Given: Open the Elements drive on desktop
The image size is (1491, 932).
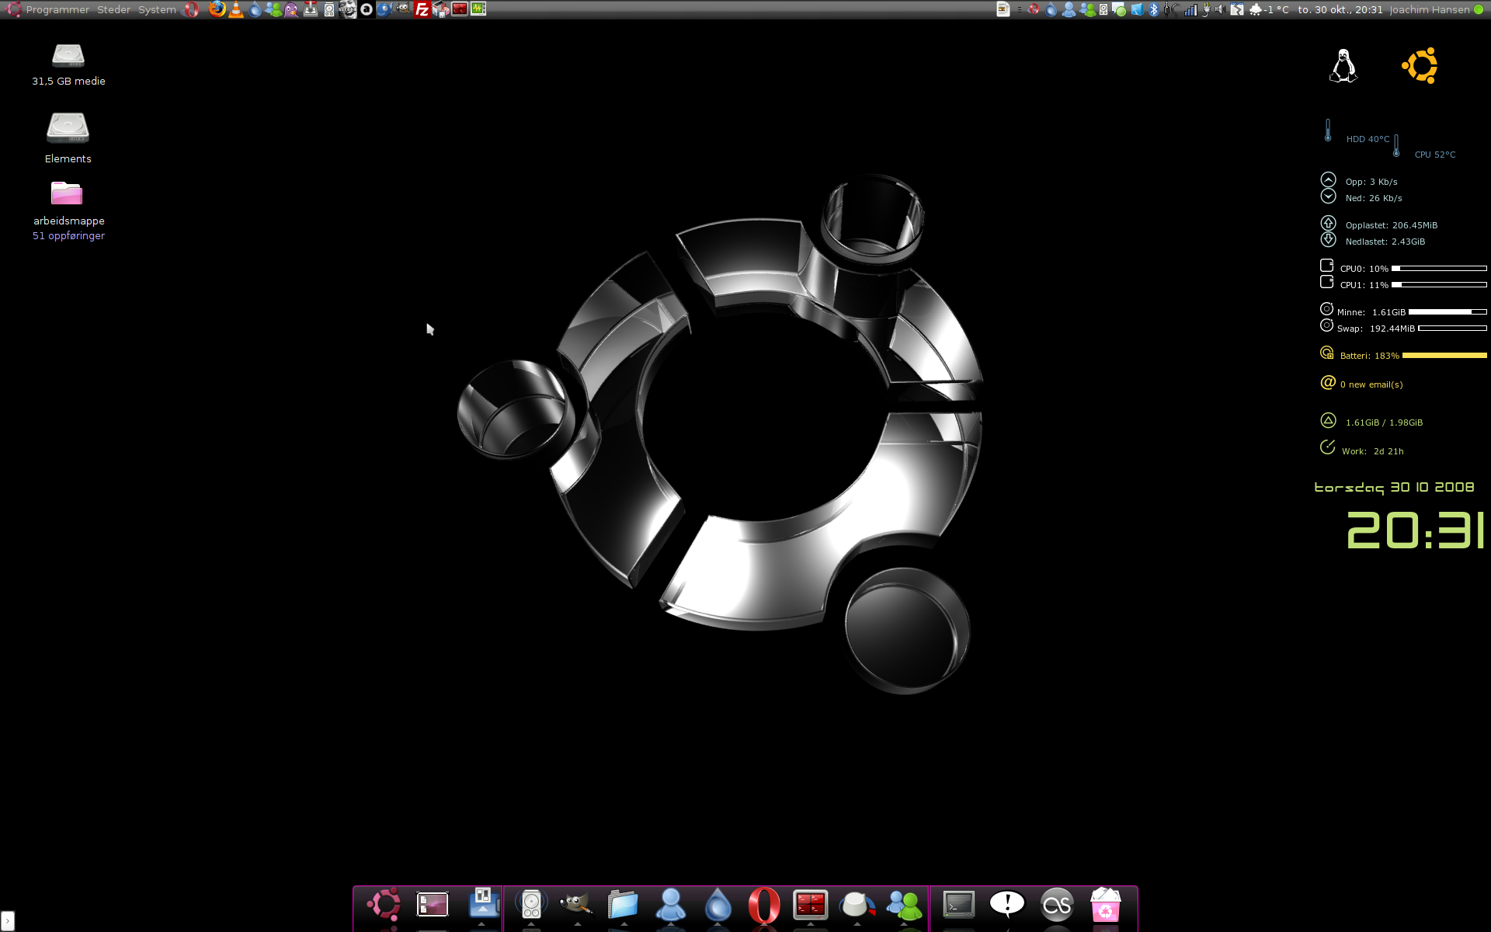Looking at the screenshot, I should click(x=68, y=137).
